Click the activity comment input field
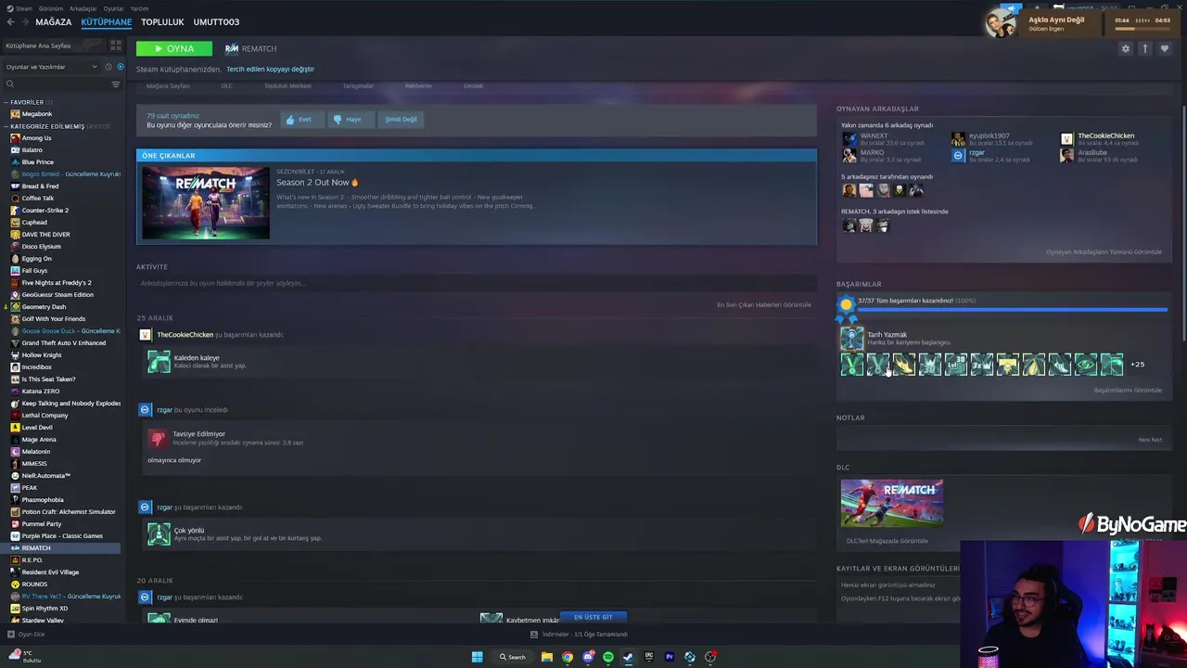The width and height of the screenshot is (1187, 668). point(475,283)
